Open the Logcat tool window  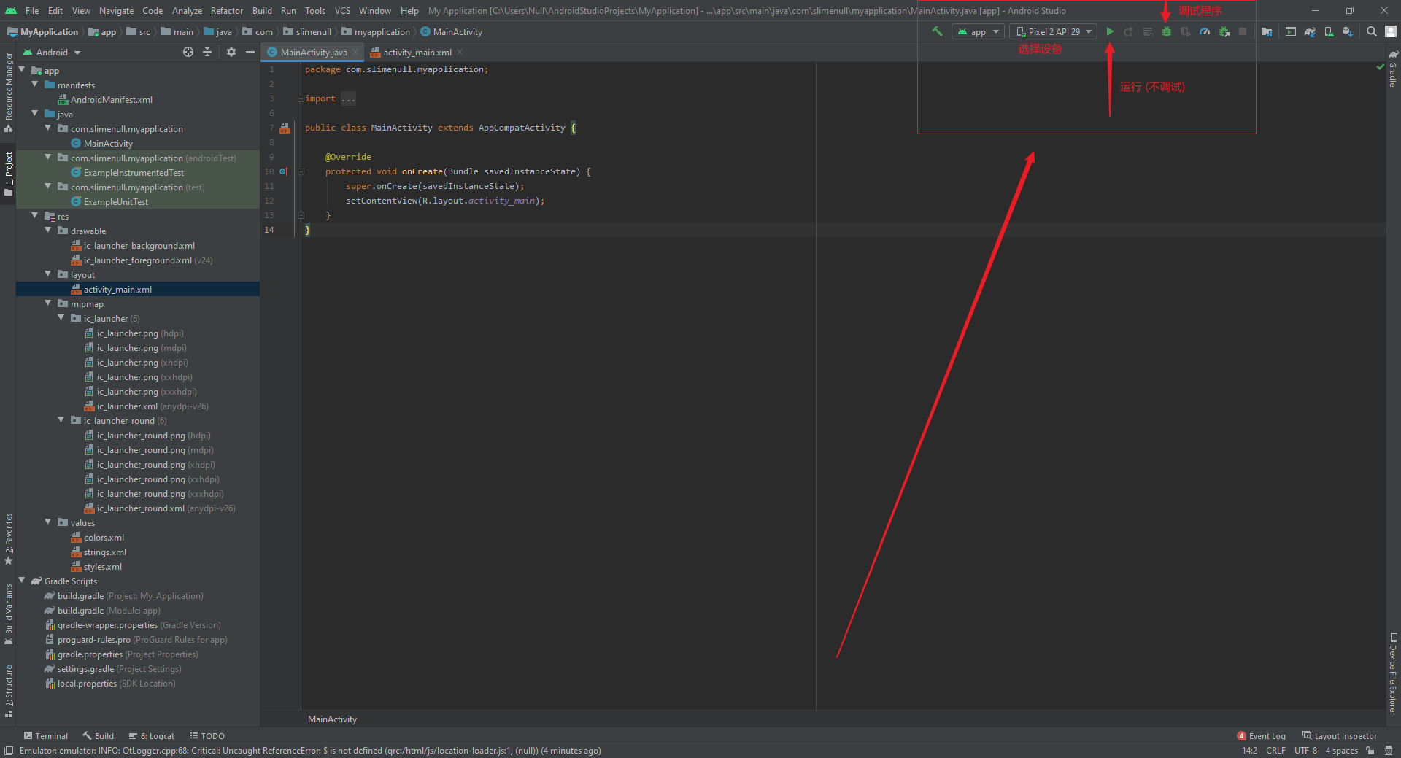152,735
